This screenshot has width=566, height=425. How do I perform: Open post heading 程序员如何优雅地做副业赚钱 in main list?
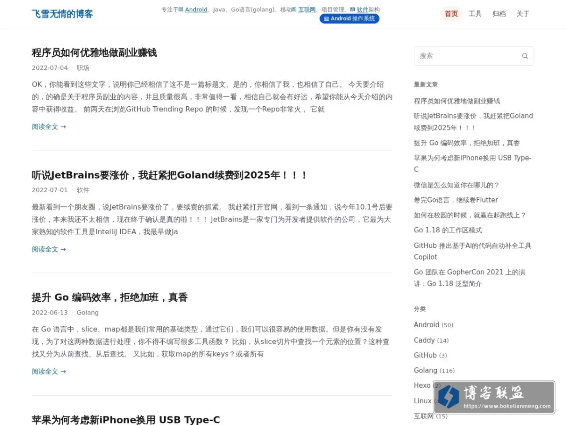click(x=94, y=52)
